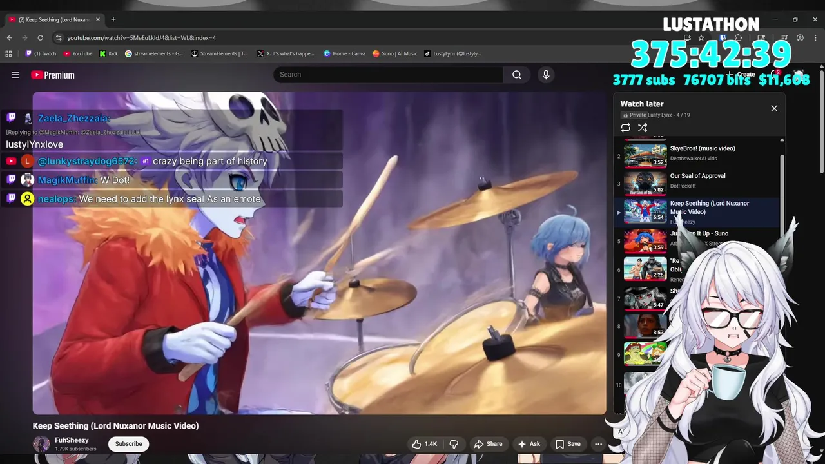Click 'SkyeBros! (music video)' playlist title
The width and height of the screenshot is (825, 464).
pos(703,148)
